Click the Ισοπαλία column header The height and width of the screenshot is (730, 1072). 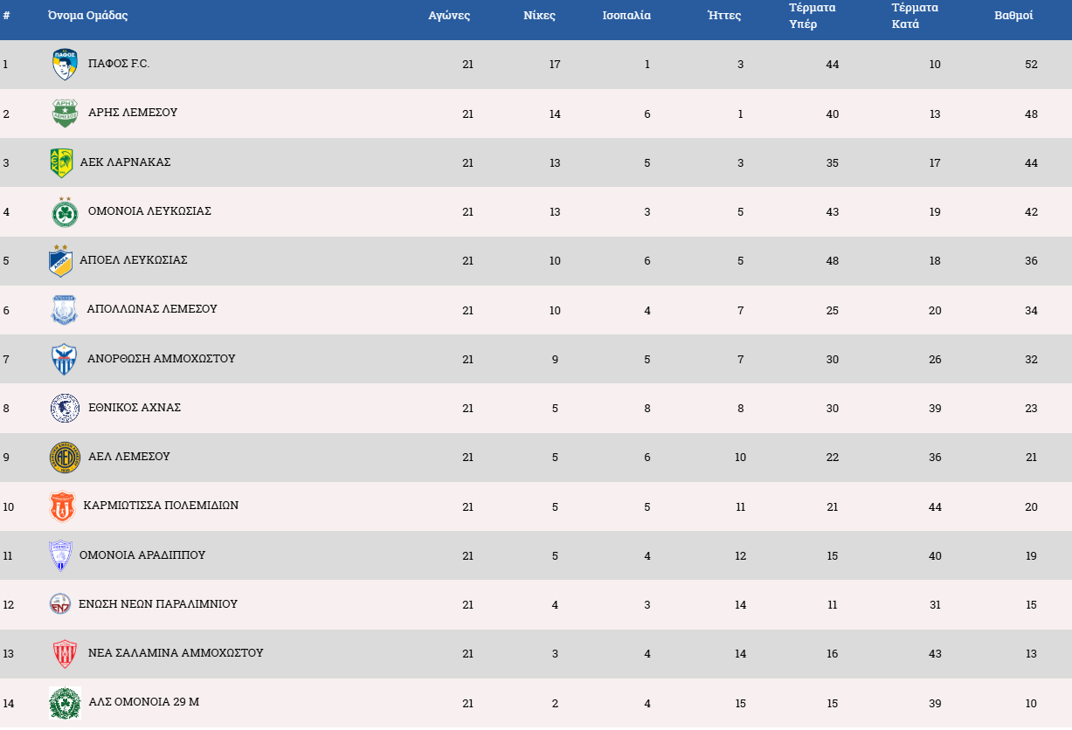626,16
